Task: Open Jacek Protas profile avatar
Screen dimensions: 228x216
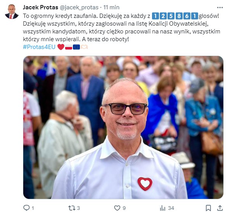Action: pos(12,12)
